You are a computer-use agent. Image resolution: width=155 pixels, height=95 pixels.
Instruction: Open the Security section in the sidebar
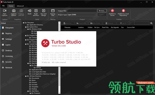click(x=11, y=62)
